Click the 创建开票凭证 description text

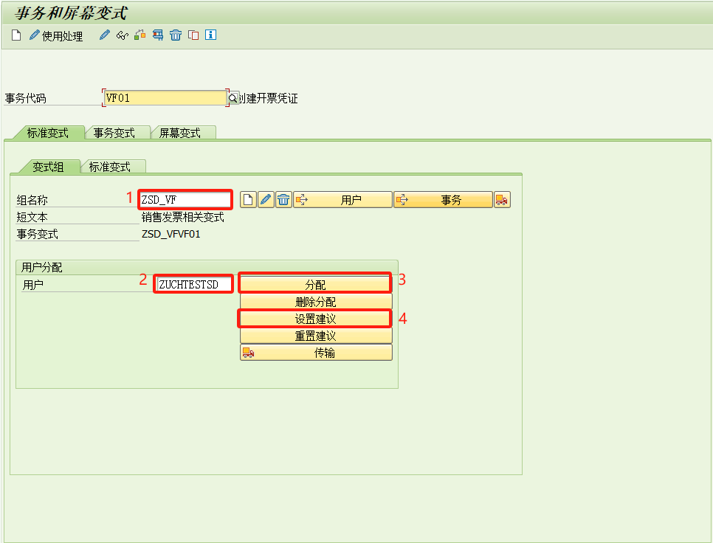point(268,98)
